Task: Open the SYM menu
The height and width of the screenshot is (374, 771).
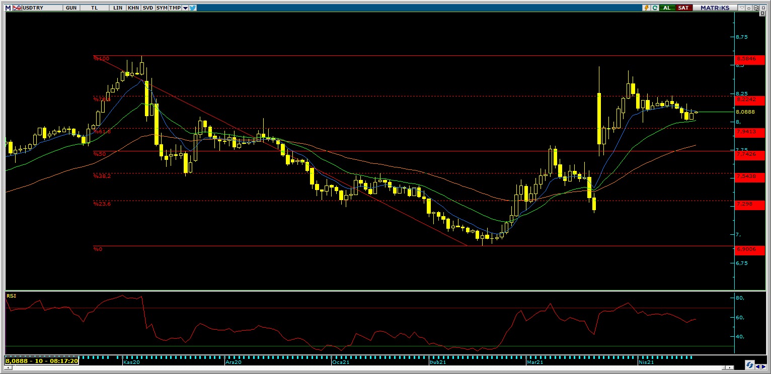Action: pyautogui.click(x=162, y=8)
